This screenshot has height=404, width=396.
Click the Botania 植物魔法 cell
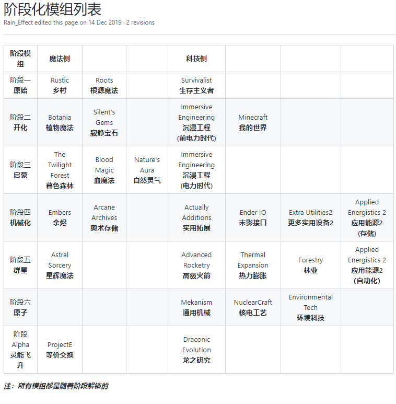[60, 122]
